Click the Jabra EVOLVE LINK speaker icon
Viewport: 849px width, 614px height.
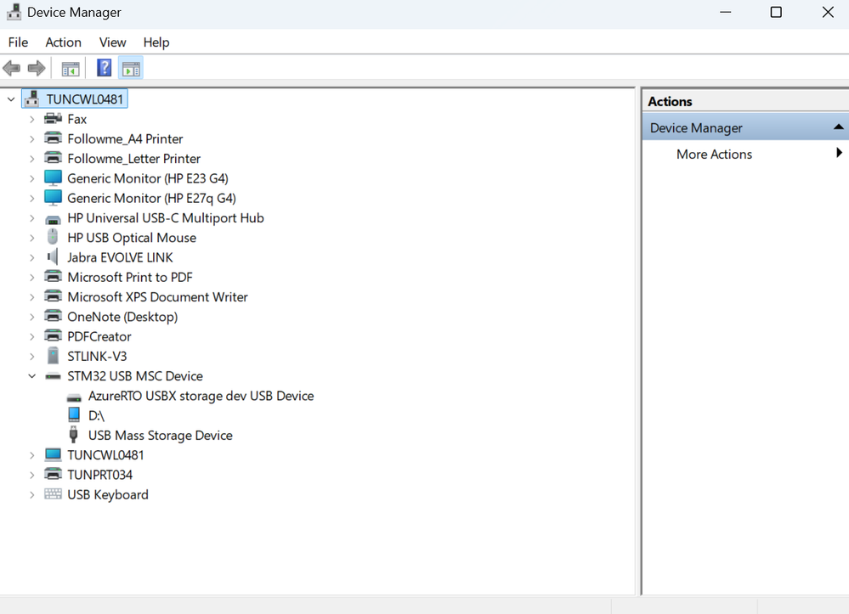53,257
